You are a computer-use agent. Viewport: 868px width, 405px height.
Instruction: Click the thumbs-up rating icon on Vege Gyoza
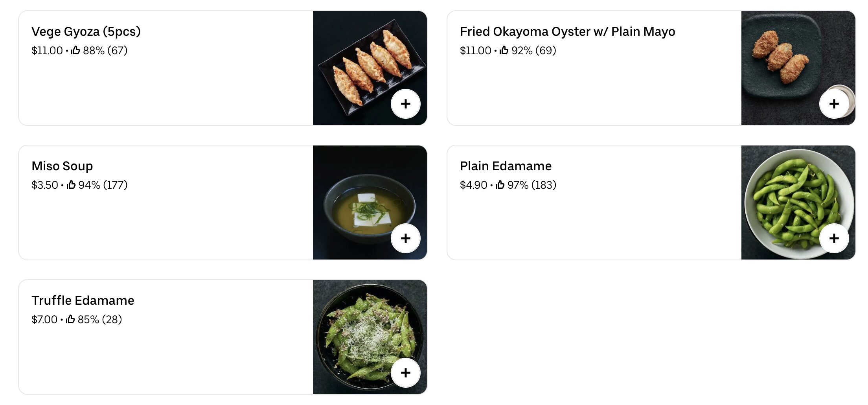click(x=75, y=50)
